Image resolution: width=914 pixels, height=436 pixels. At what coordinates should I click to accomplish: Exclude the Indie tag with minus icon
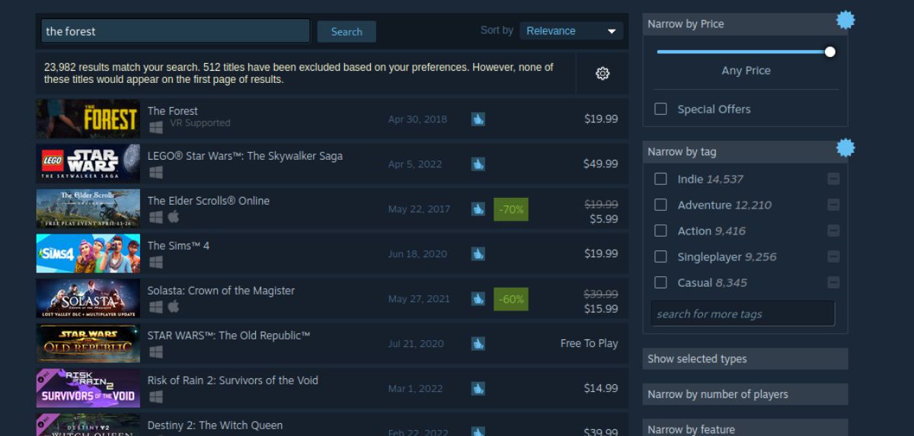point(833,180)
